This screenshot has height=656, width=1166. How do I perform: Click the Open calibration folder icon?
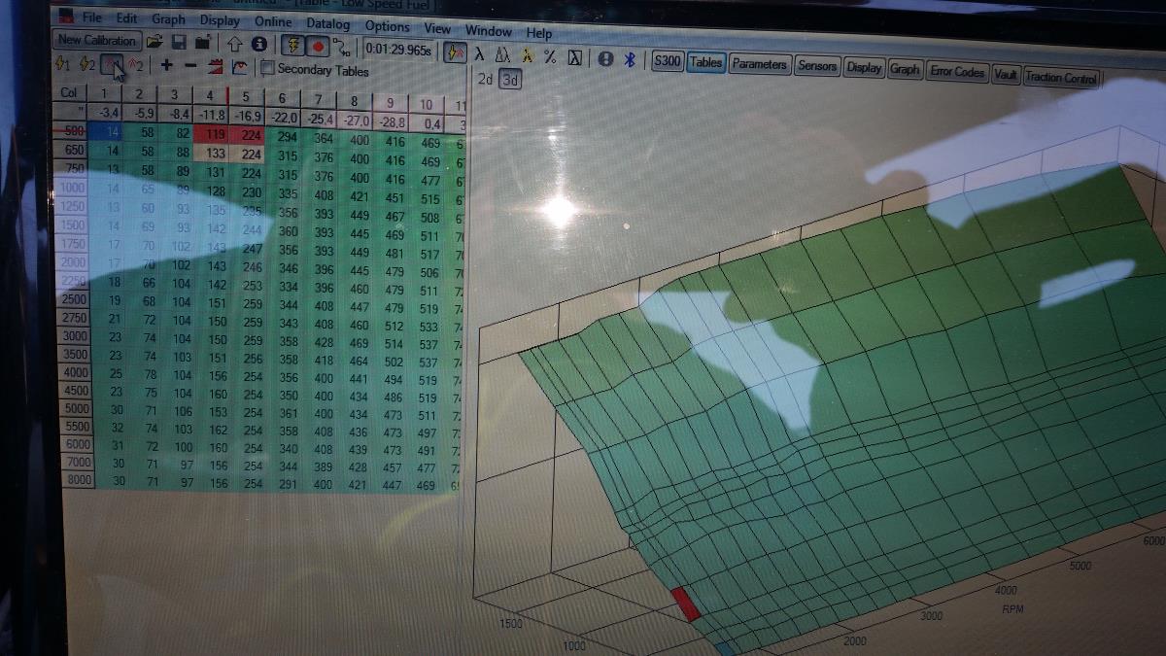click(154, 42)
